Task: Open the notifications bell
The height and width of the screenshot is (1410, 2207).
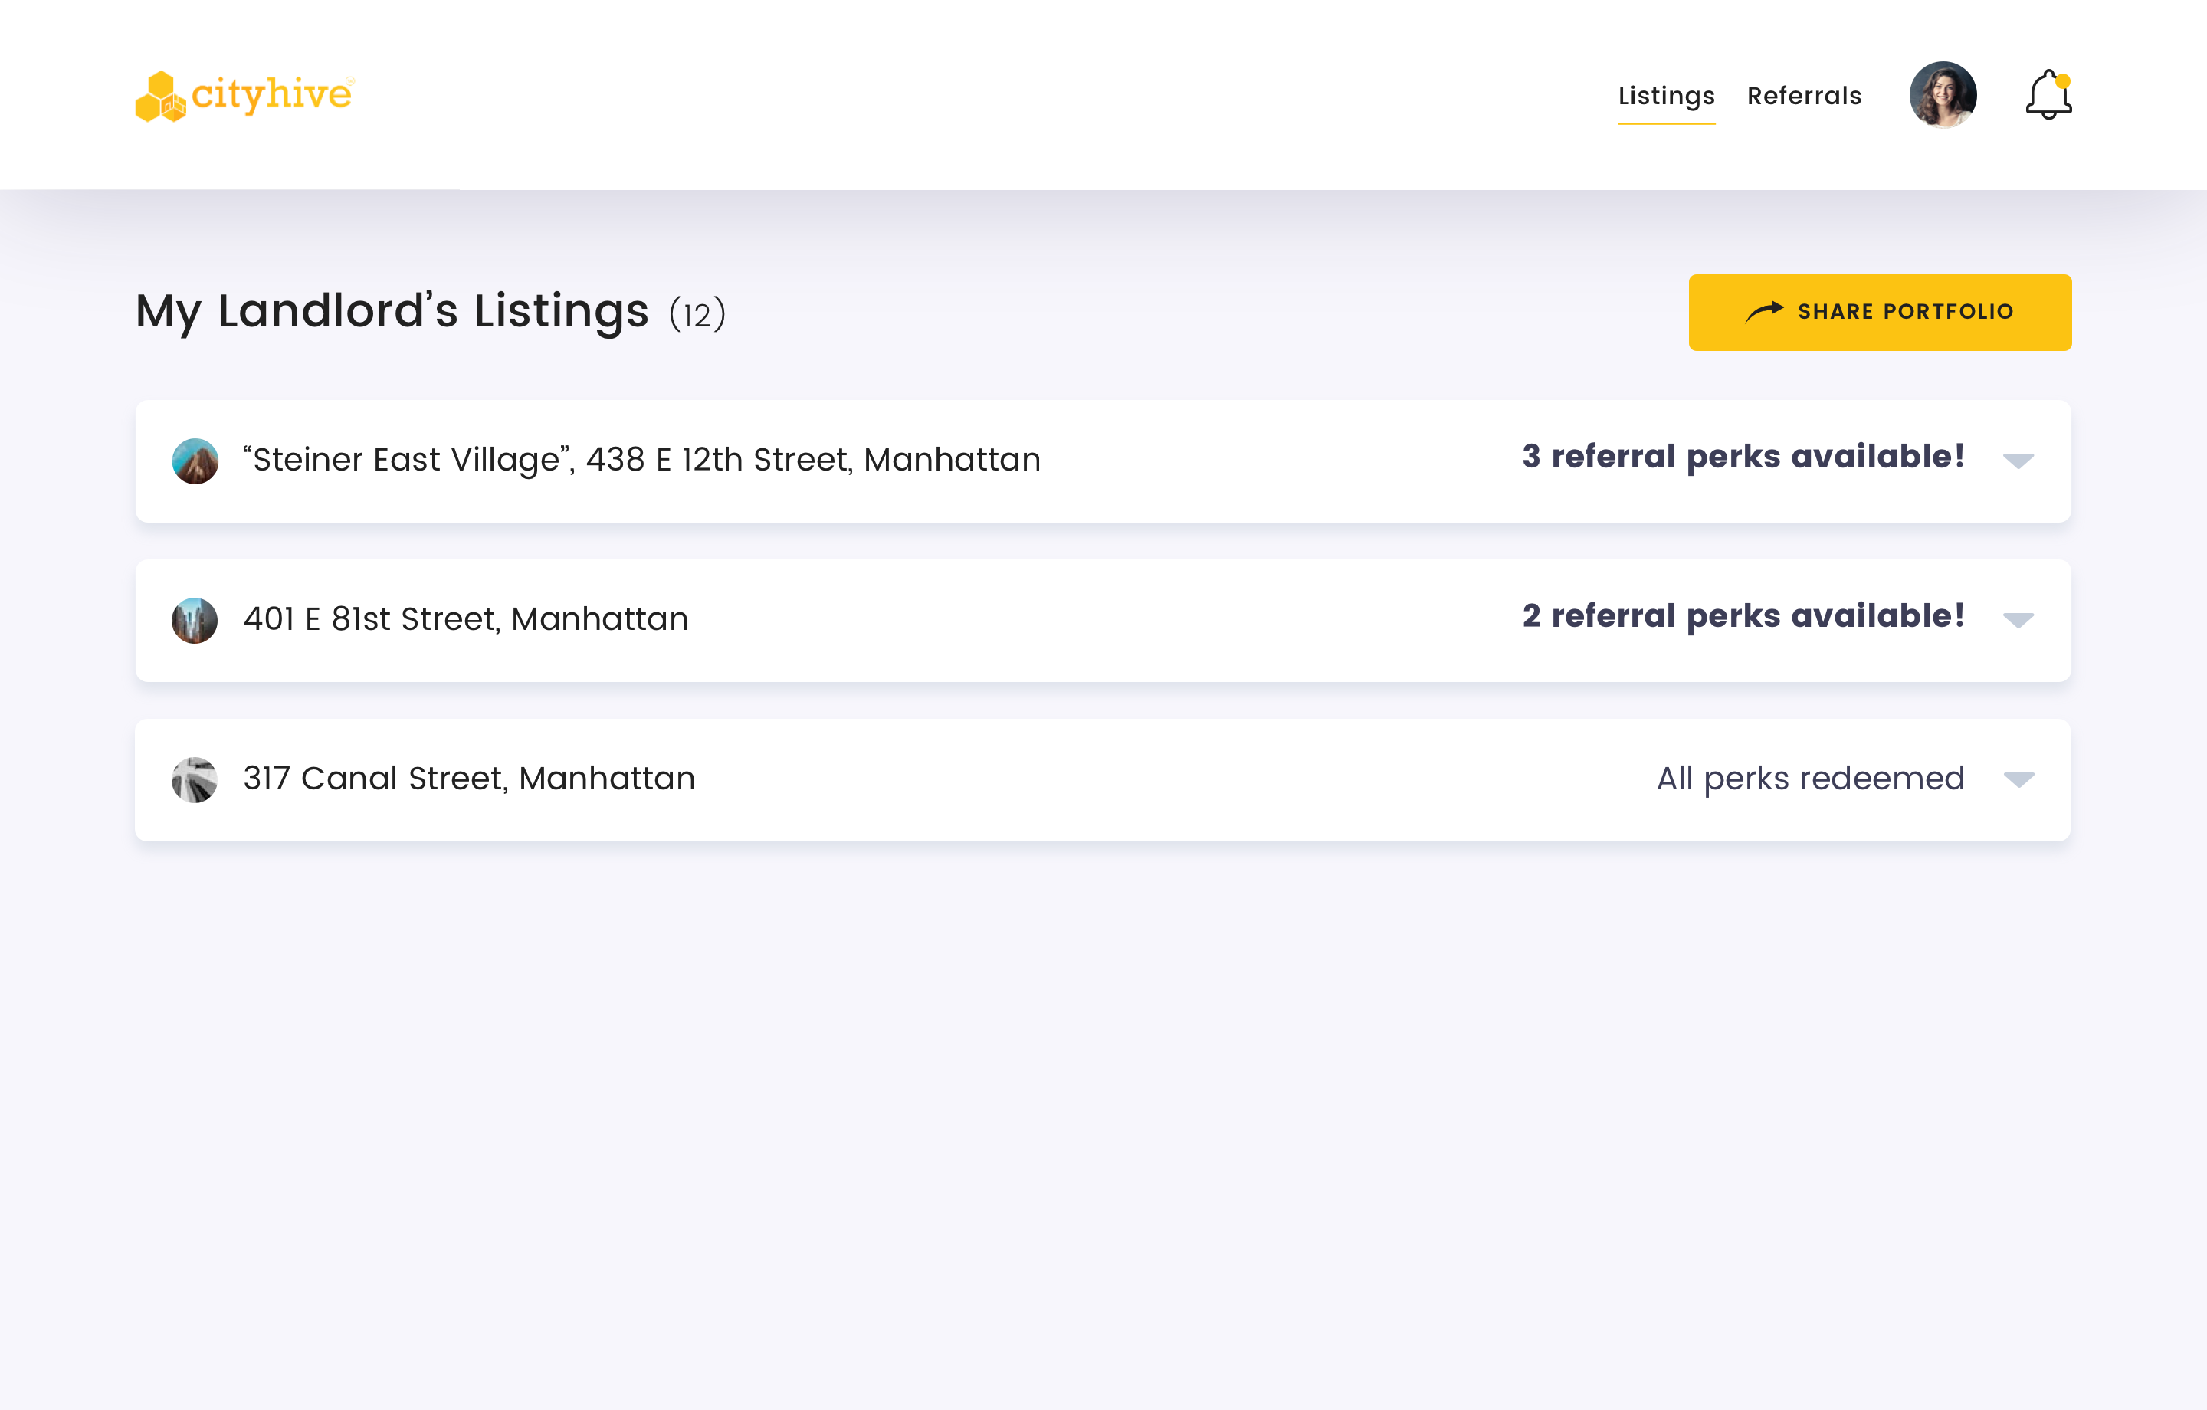Action: [2048, 95]
